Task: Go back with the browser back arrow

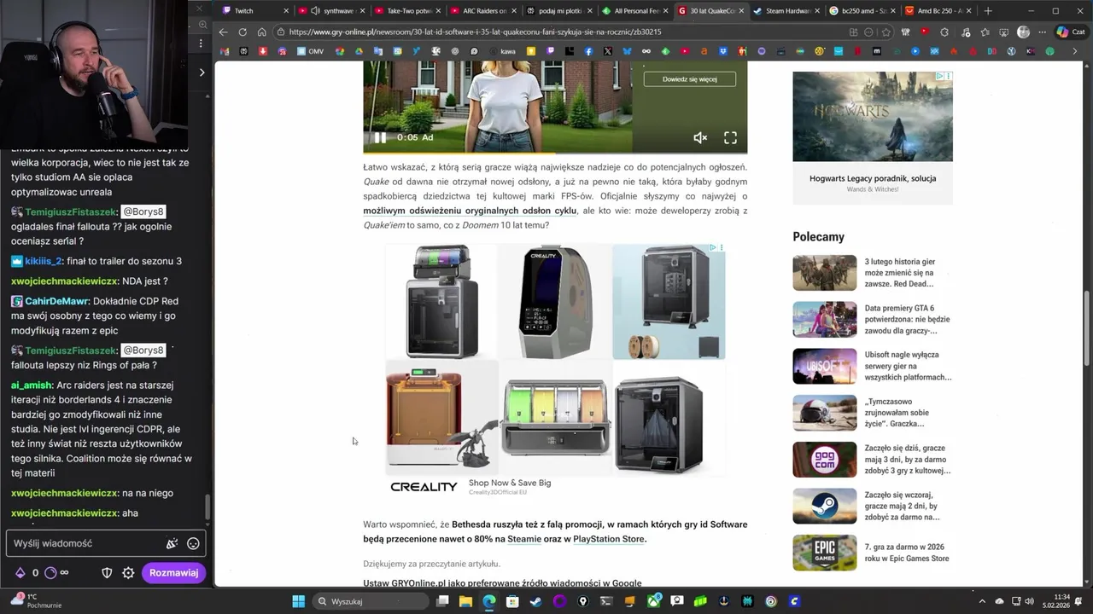Action: [223, 32]
